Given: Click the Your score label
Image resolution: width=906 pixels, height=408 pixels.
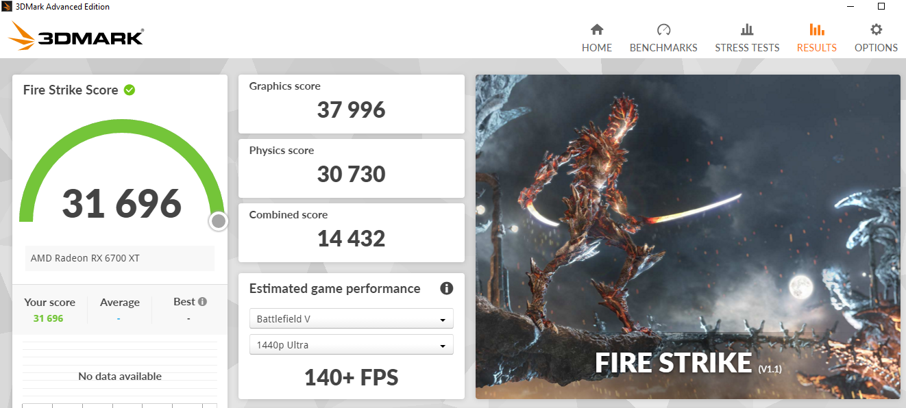Looking at the screenshot, I should [49, 303].
